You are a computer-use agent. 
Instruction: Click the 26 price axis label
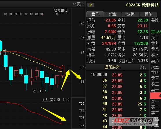point(82,23)
